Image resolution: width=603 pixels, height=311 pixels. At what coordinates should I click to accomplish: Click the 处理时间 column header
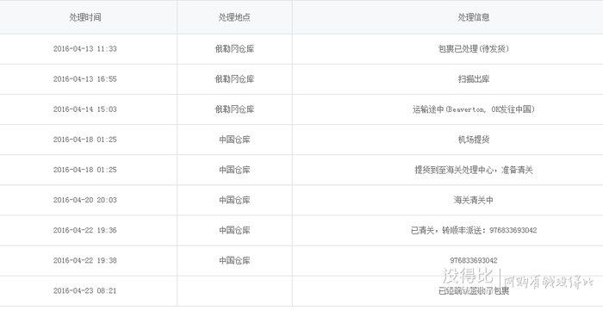point(85,17)
